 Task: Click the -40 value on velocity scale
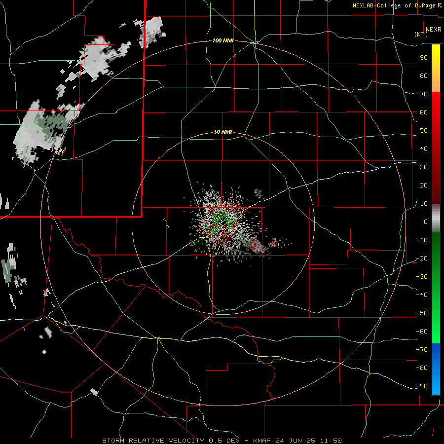tap(422, 295)
